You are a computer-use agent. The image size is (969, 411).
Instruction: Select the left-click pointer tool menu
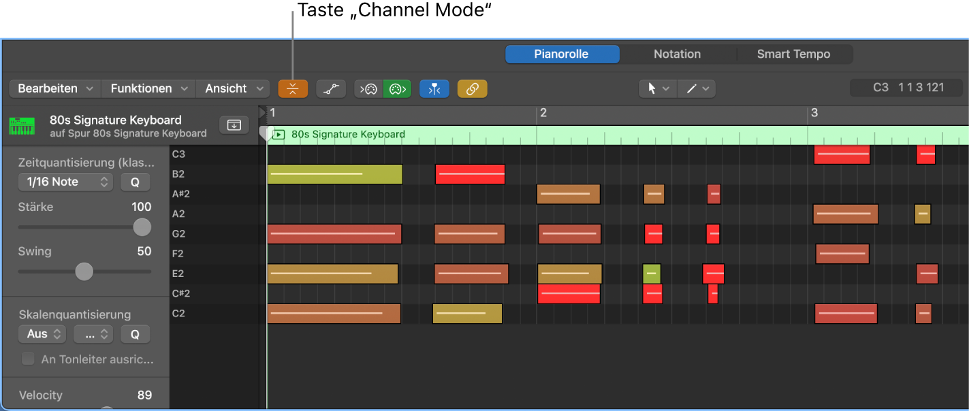coord(658,88)
